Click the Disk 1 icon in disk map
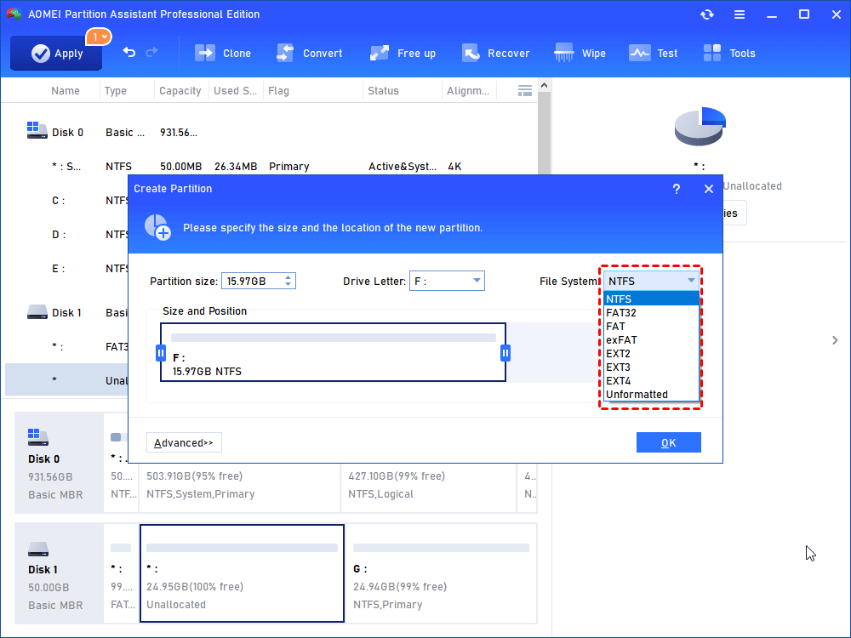Viewport: 851px width, 638px height. click(x=38, y=549)
